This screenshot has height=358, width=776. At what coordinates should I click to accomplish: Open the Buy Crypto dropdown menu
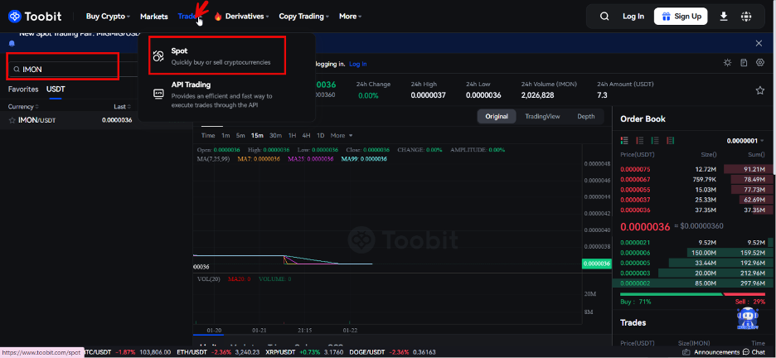tap(109, 16)
